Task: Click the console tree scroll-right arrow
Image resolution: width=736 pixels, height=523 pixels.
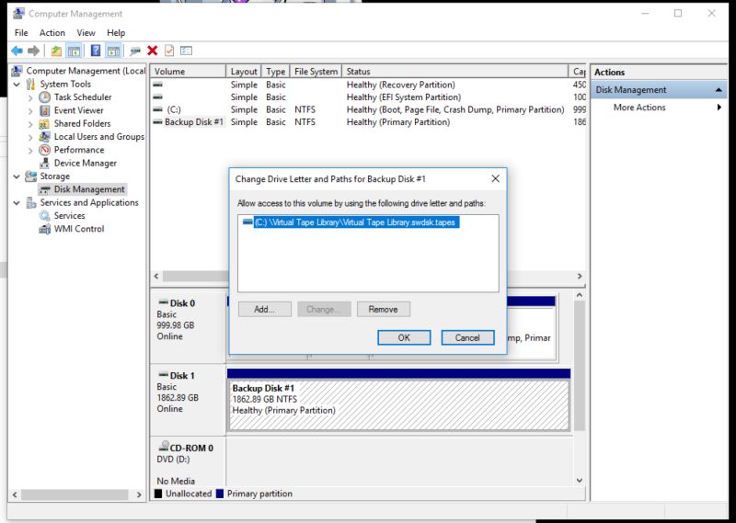Action: pyautogui.click(x=139, y=495)
